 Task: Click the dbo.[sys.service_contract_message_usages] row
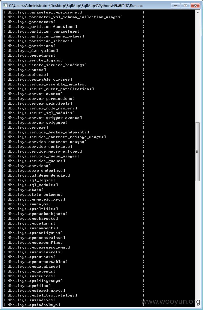57,137
